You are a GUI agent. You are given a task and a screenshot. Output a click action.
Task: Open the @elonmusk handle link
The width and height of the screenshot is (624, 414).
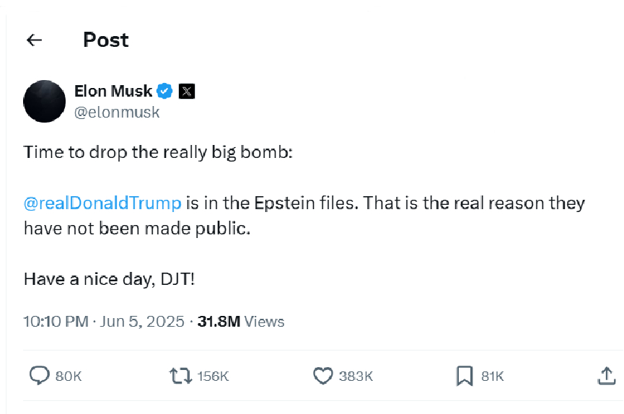point(117,113)
